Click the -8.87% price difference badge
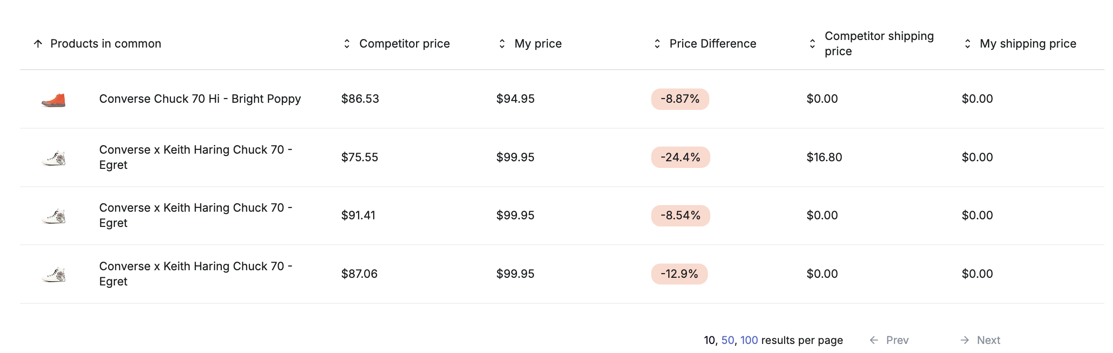The image size is (1113, 353). click(x=680, y=99)
